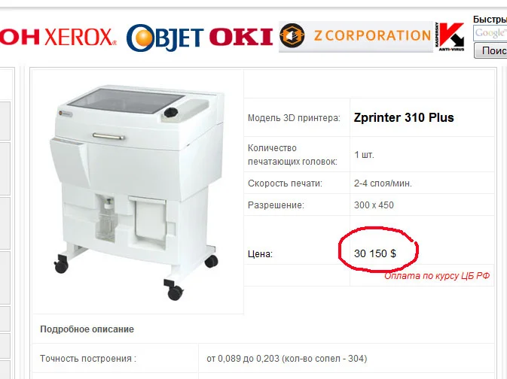Screen dimensions: 507x379
Task: Click the red Оплата по курсу ЦБ РФ note
Action: point(437,276)
